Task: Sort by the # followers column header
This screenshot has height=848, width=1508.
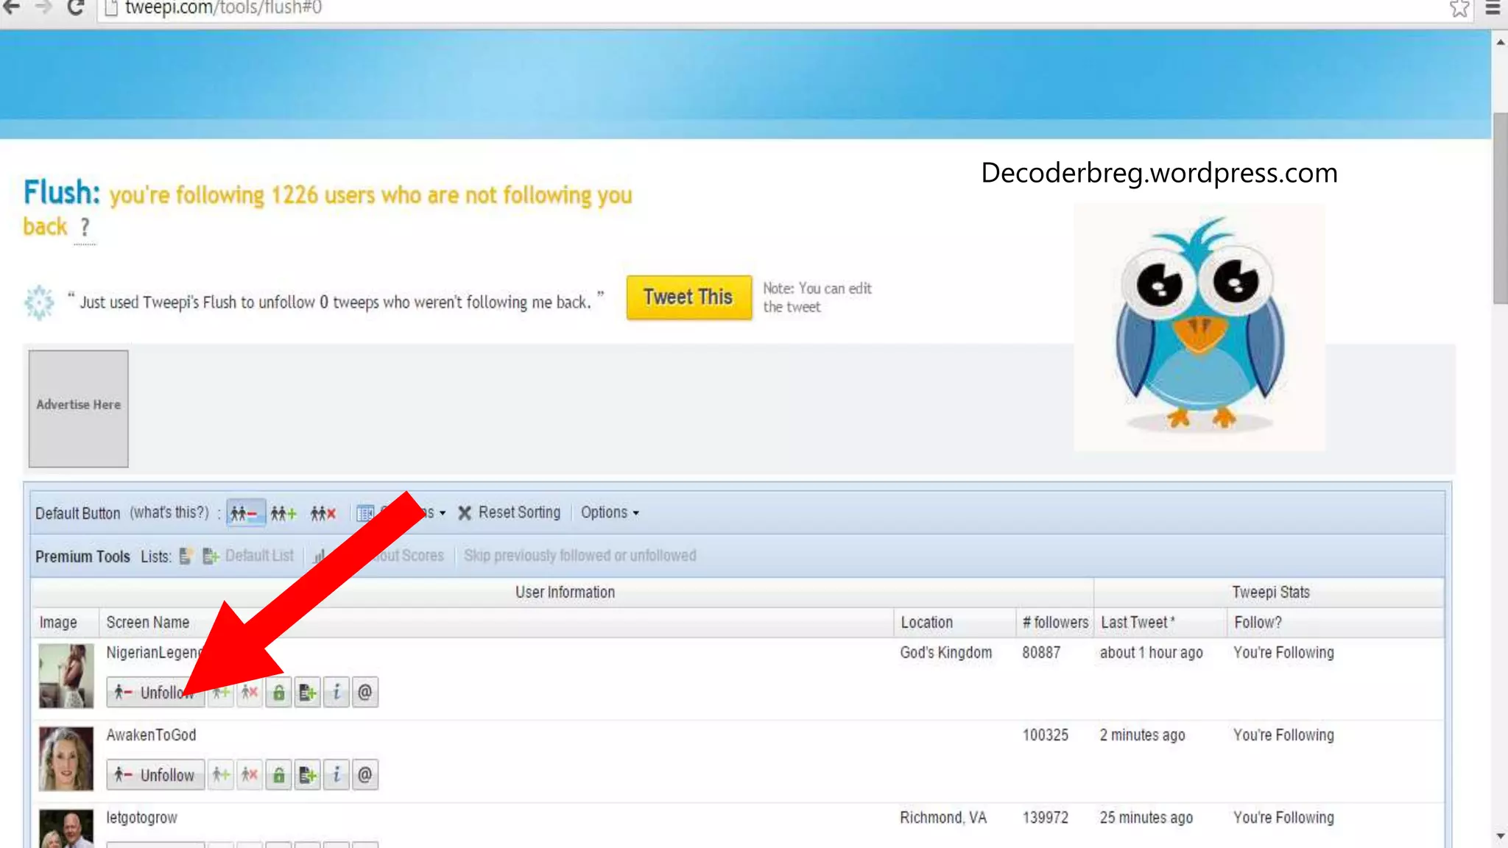Action: coord(1054,623)
